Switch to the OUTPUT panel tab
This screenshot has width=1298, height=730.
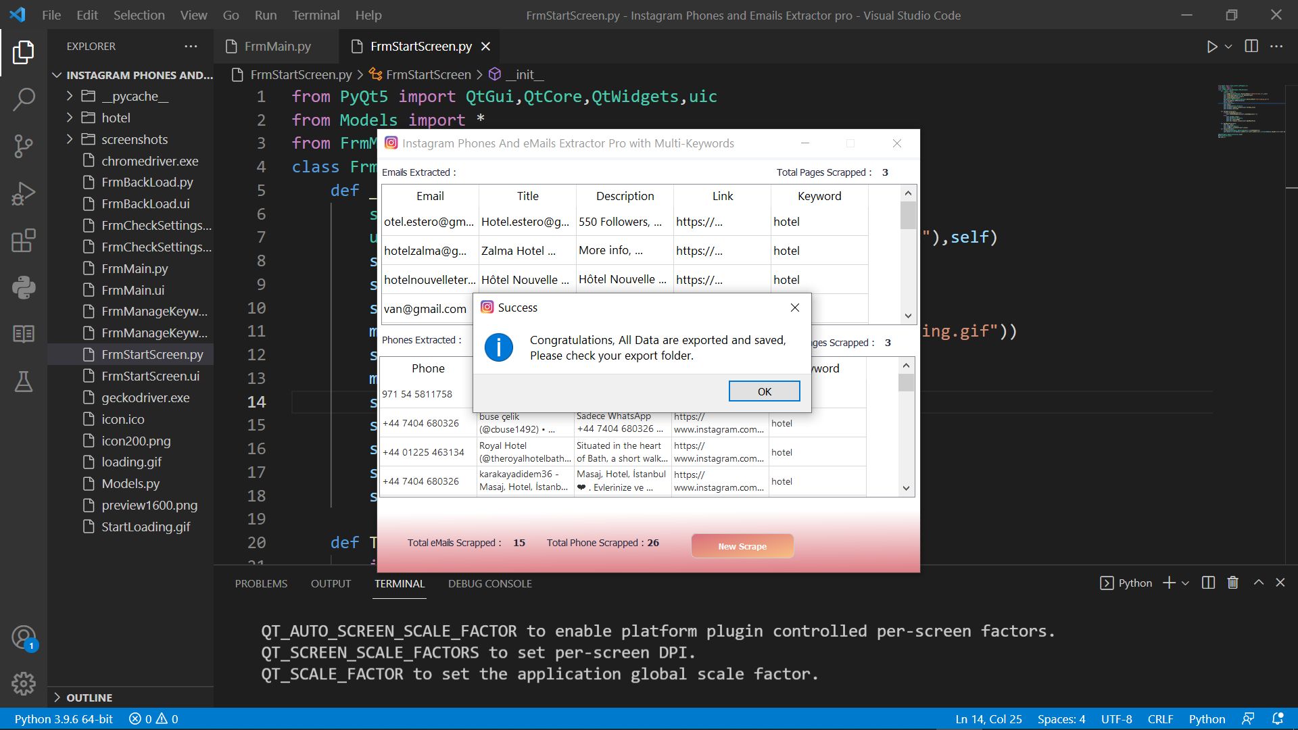coord(331,583)
